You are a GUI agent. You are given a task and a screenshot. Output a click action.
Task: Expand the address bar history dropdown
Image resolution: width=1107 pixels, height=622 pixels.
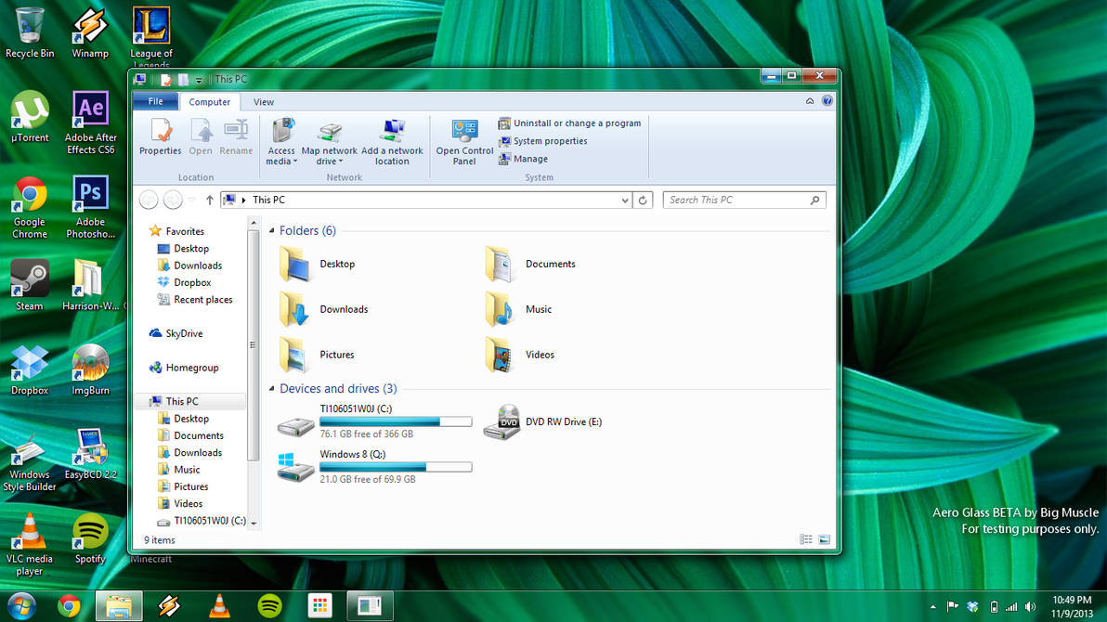coord(625,200)
